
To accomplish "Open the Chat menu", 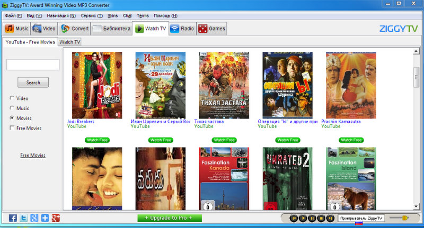I will click(x=127, y=16).
